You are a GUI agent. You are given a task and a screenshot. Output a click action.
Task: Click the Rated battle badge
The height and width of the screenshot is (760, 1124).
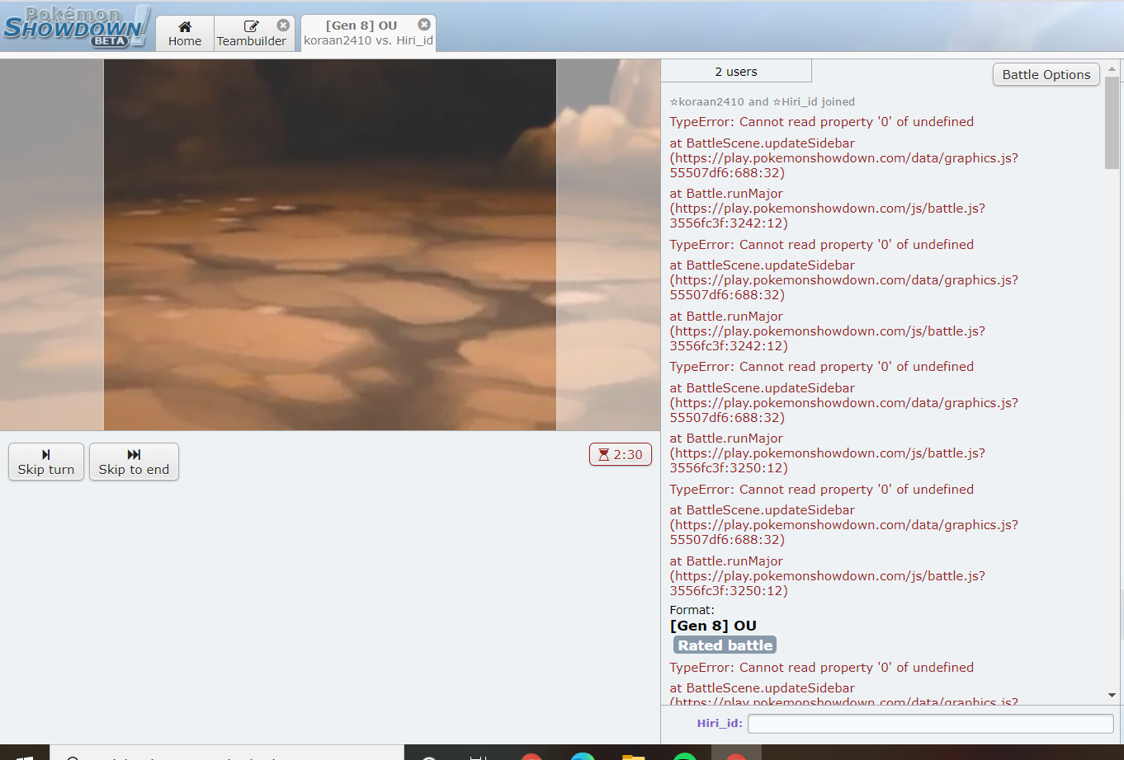[725, 645]
